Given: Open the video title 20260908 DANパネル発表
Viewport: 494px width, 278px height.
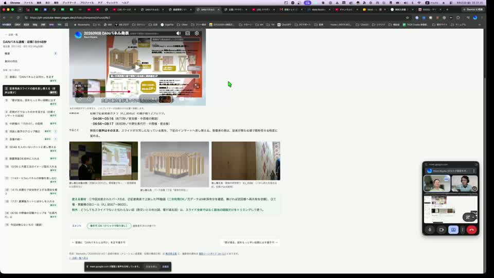Looking at the screenshot, I should [106, 33].
